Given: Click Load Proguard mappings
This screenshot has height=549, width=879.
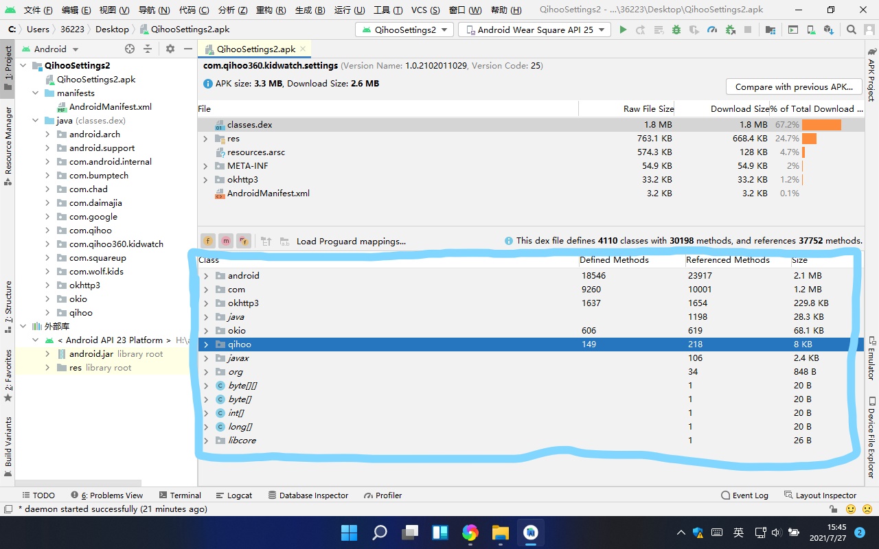Looking at the screenshot, I should tap(351, 241).
